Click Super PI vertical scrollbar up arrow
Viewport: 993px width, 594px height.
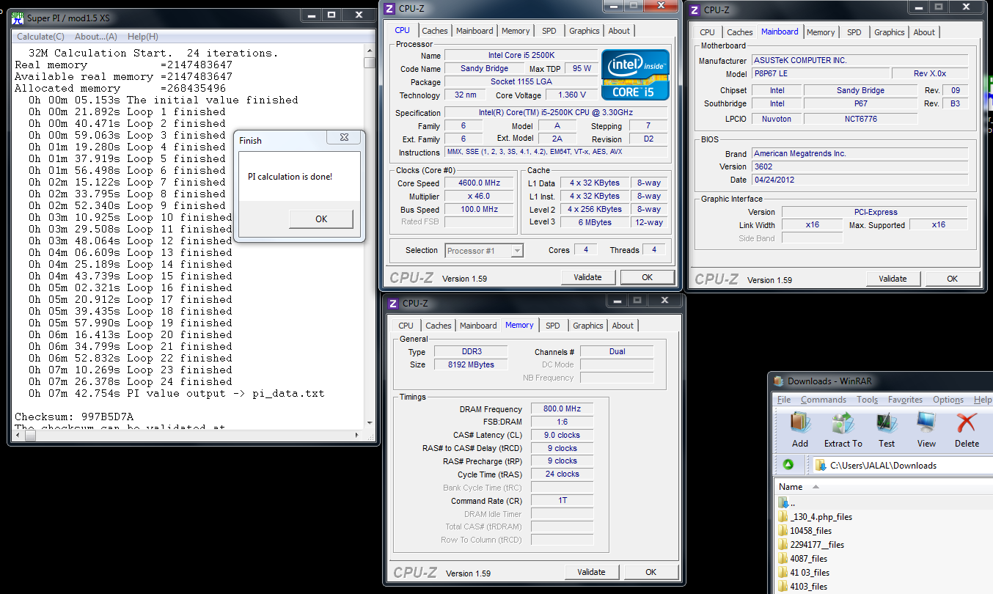click(370, 50)
